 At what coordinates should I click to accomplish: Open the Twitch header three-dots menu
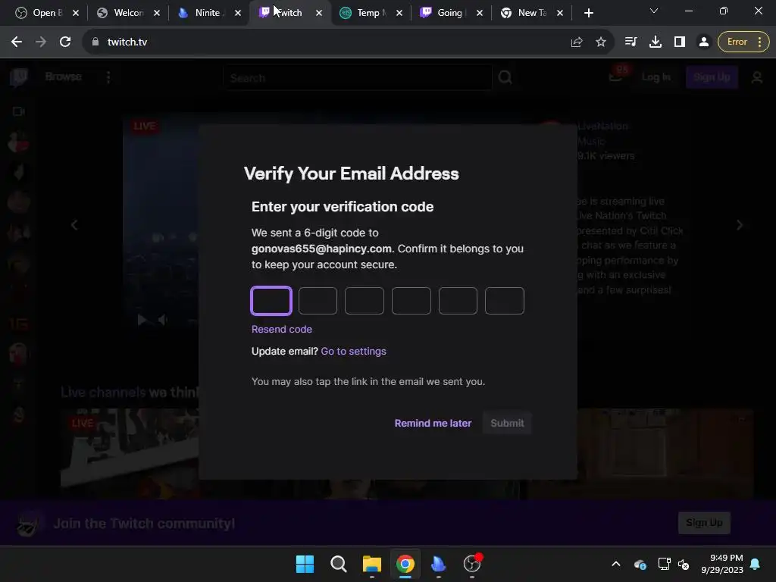point(108,77)
